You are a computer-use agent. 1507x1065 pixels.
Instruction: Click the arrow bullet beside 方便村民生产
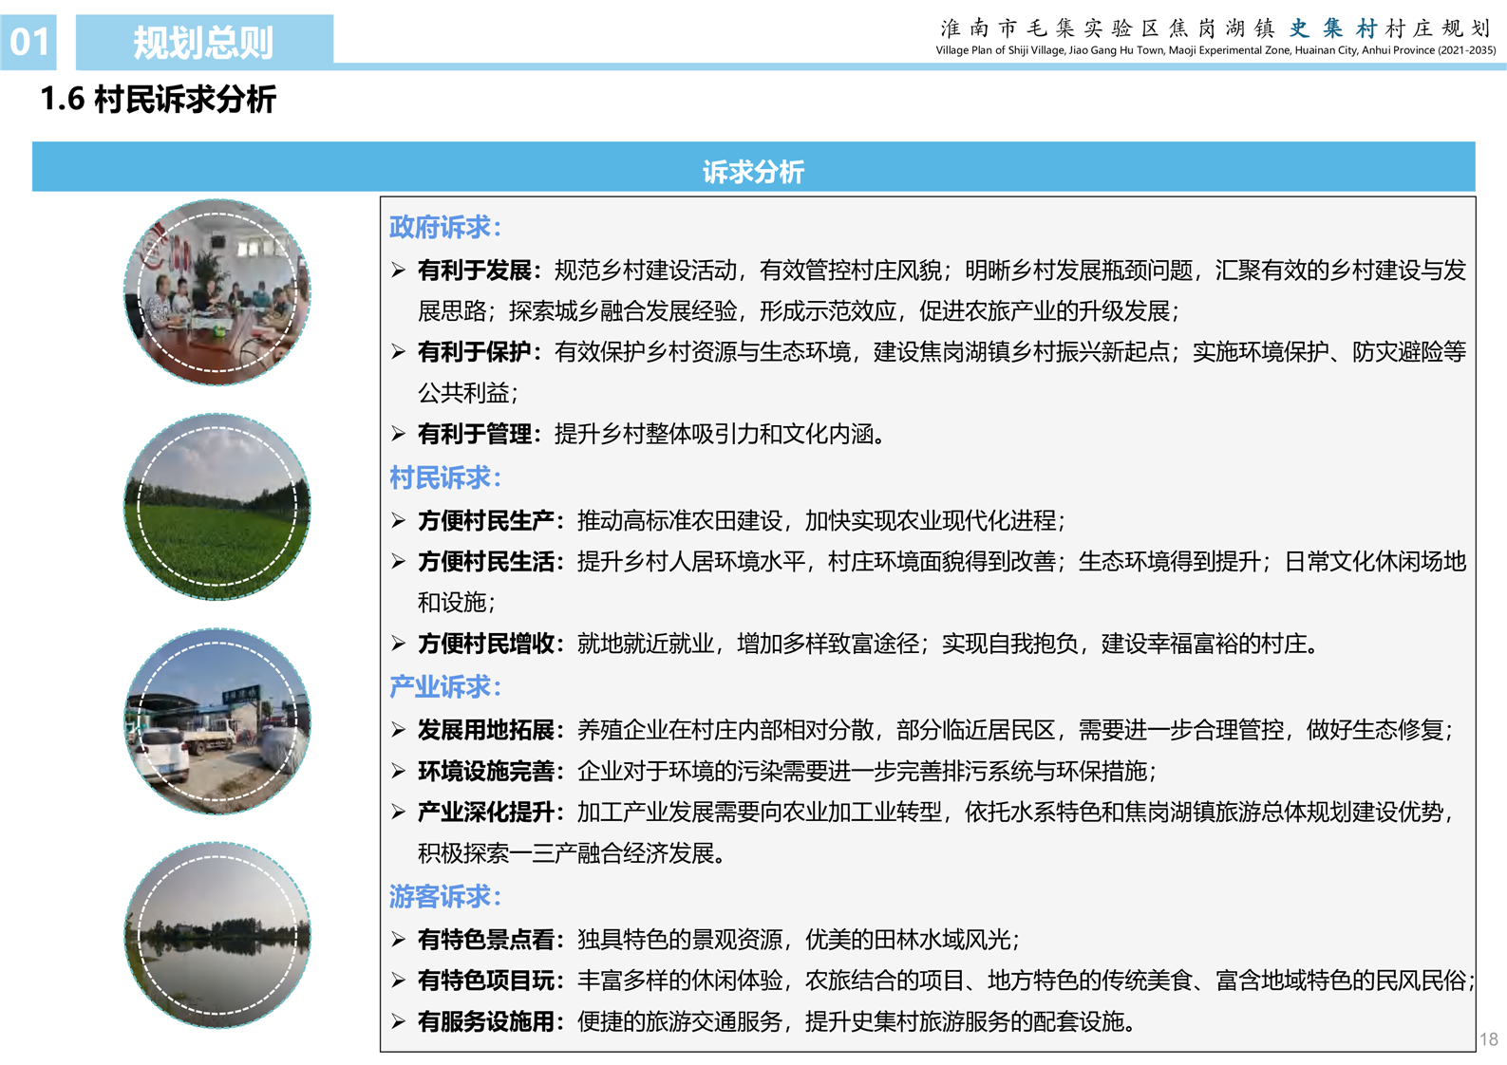pyautogui.click(x=399, y=520)
